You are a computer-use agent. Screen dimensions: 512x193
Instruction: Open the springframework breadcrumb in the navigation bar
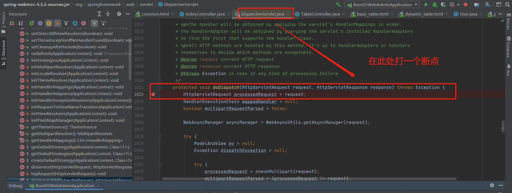point(104,5)
